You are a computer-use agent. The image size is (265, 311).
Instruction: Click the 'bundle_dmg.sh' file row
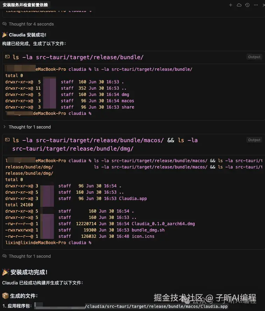(85, 230)
